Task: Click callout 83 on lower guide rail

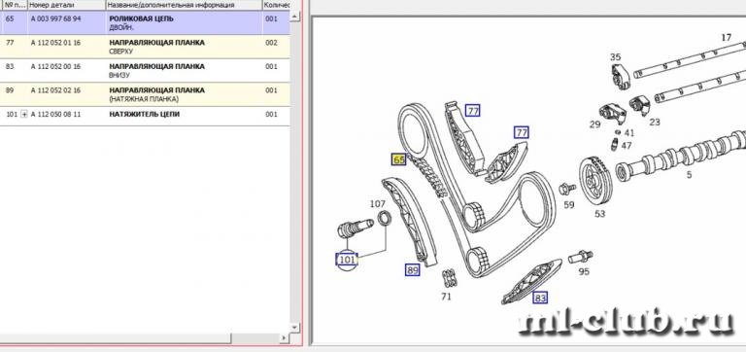Action: point(540,298)
